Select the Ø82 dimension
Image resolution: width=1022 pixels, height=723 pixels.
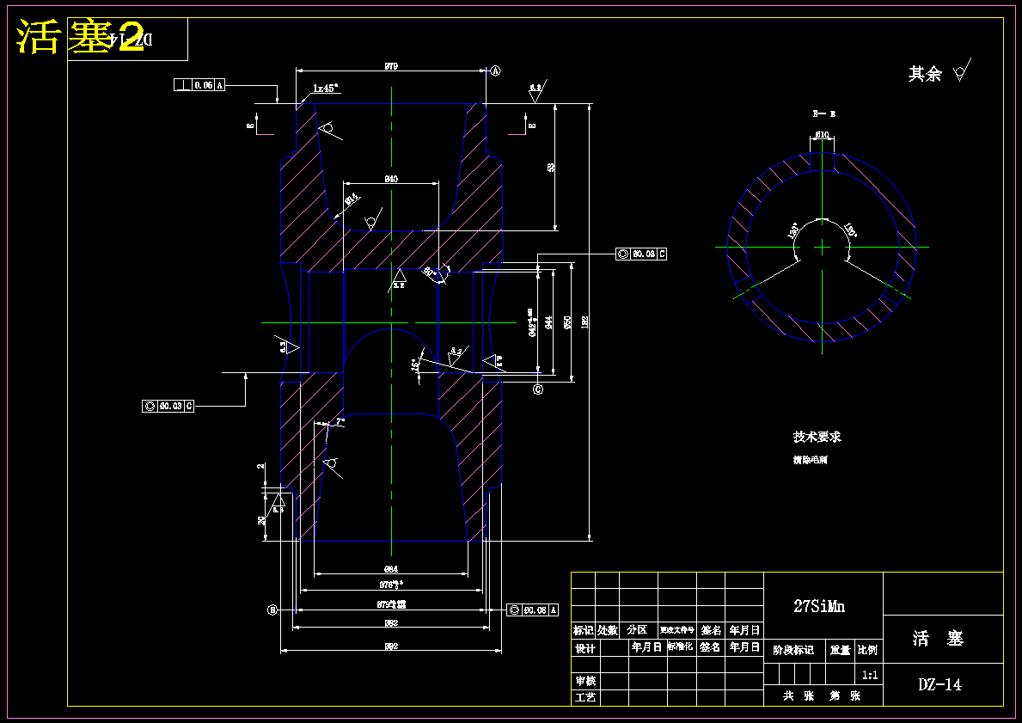[x=391, y=622]
